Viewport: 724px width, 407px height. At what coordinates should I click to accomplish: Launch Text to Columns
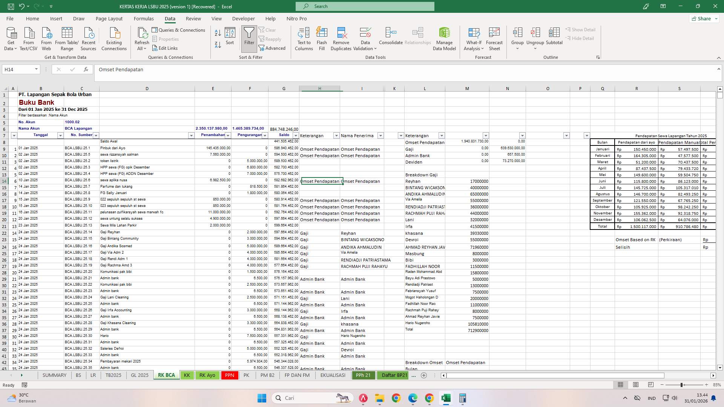304,38
